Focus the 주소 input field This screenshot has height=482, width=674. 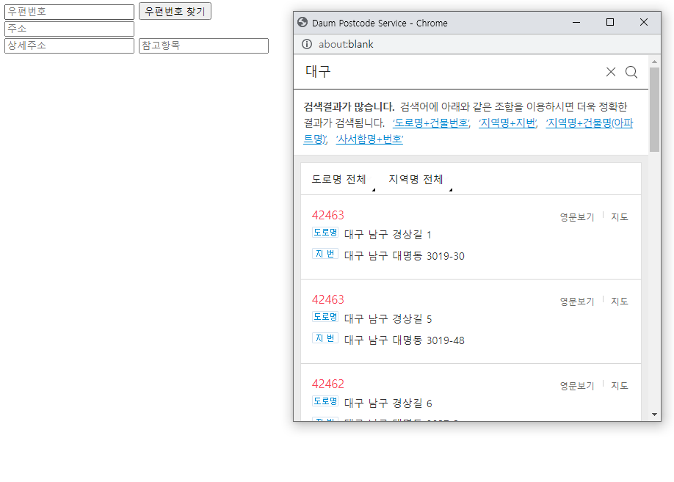point(69,29)
